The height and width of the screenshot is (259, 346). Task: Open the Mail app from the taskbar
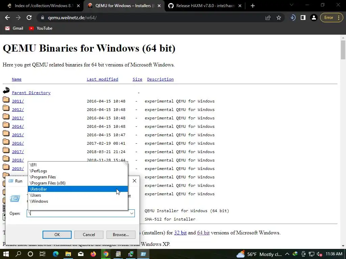point(81,254)
